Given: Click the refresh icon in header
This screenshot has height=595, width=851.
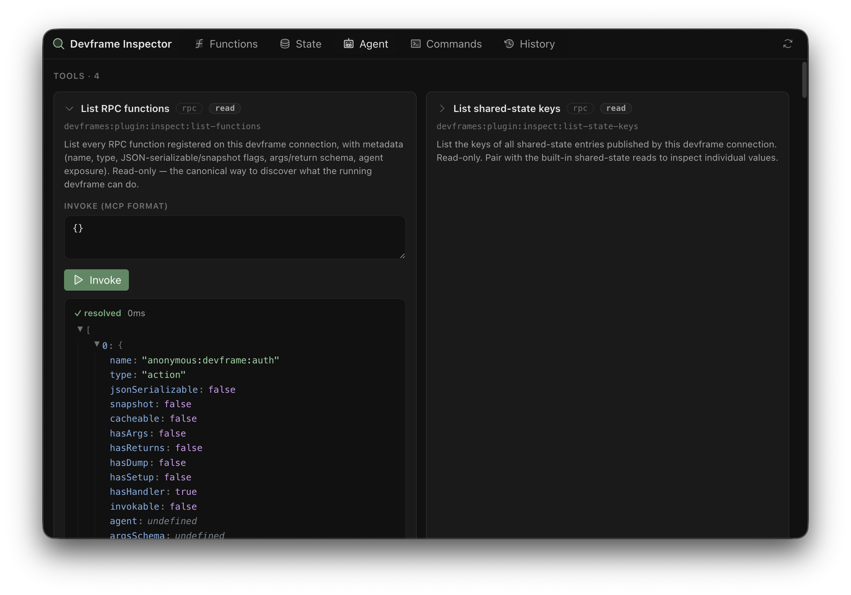Looking at the screenshot, I should (788, 44).
